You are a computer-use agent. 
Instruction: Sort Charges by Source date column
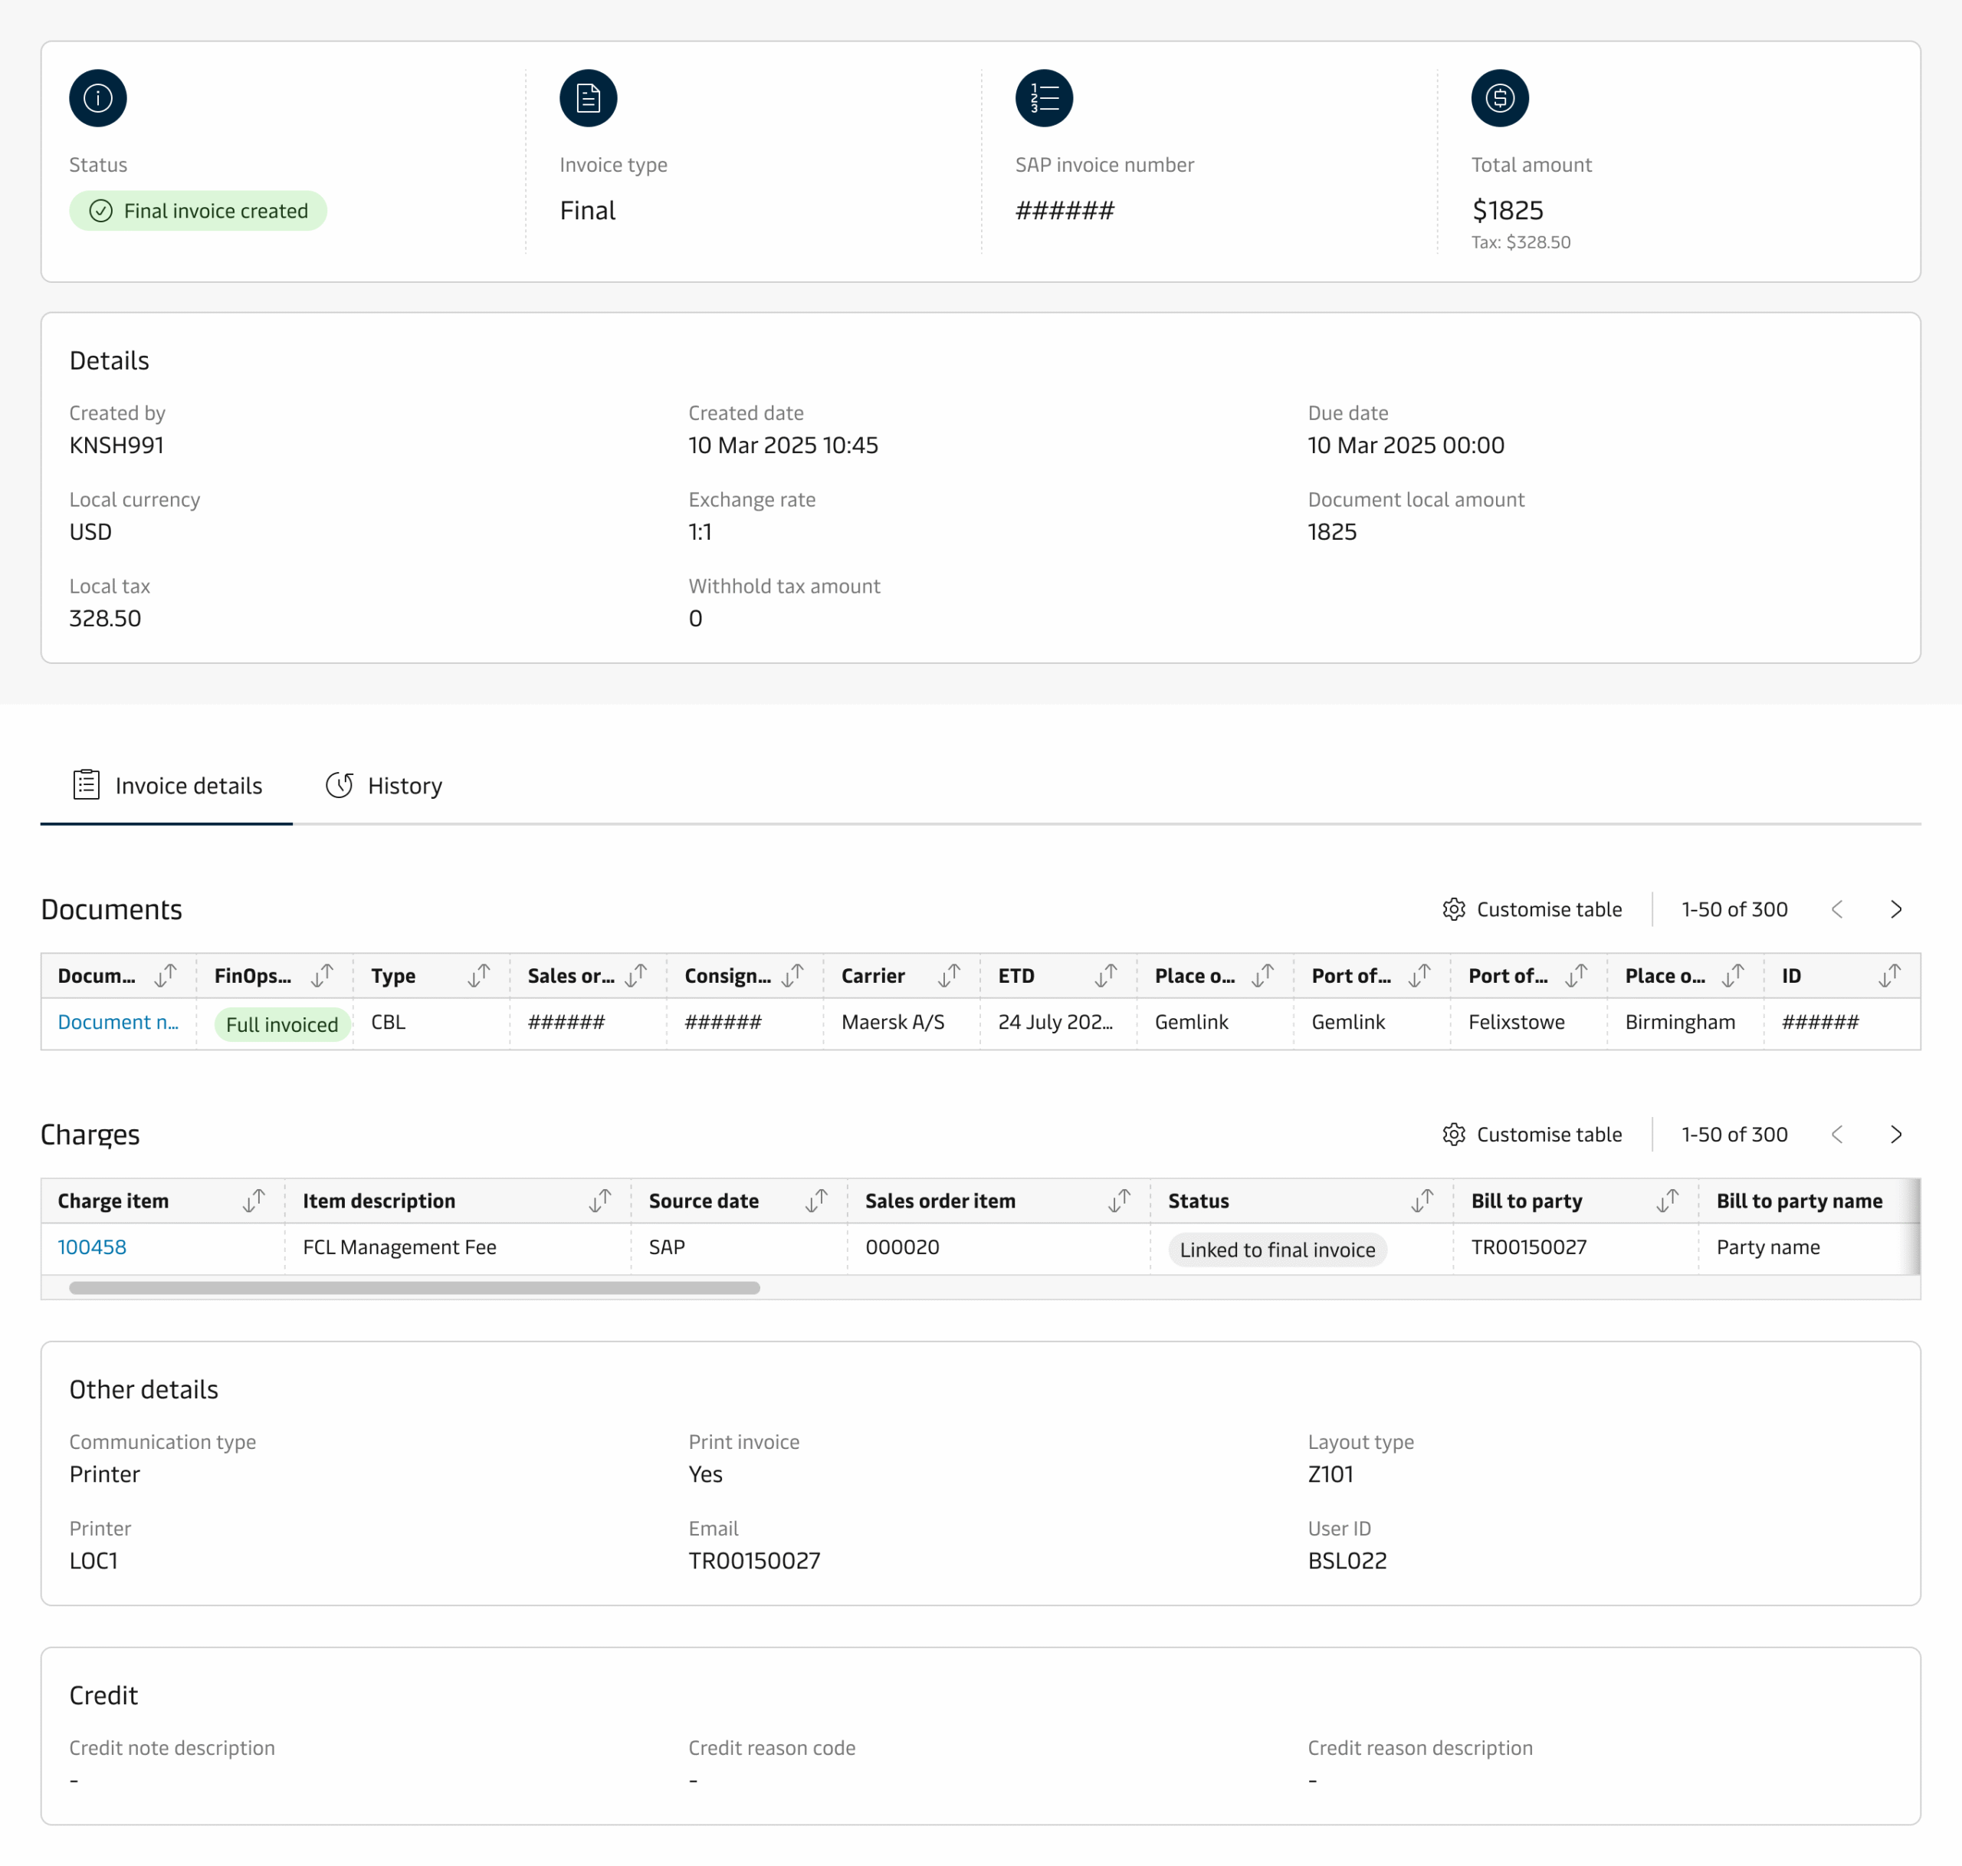(x=818, y=1201)
